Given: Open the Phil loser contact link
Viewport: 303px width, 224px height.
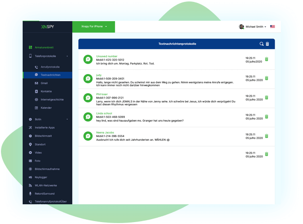Looking at the screenshot, I should click(102, 94).
